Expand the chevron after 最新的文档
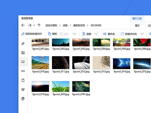151x113 pixels. (88, 25)
